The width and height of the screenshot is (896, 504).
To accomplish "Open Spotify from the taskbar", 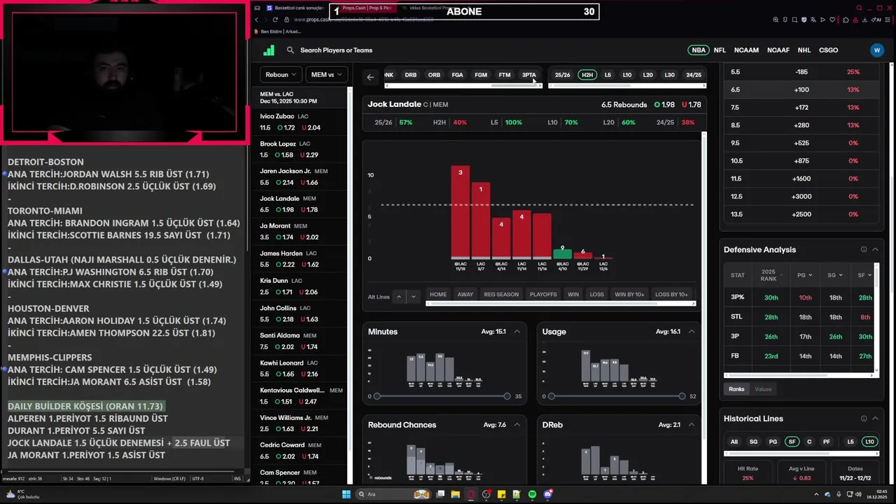I will pos(532,494).
